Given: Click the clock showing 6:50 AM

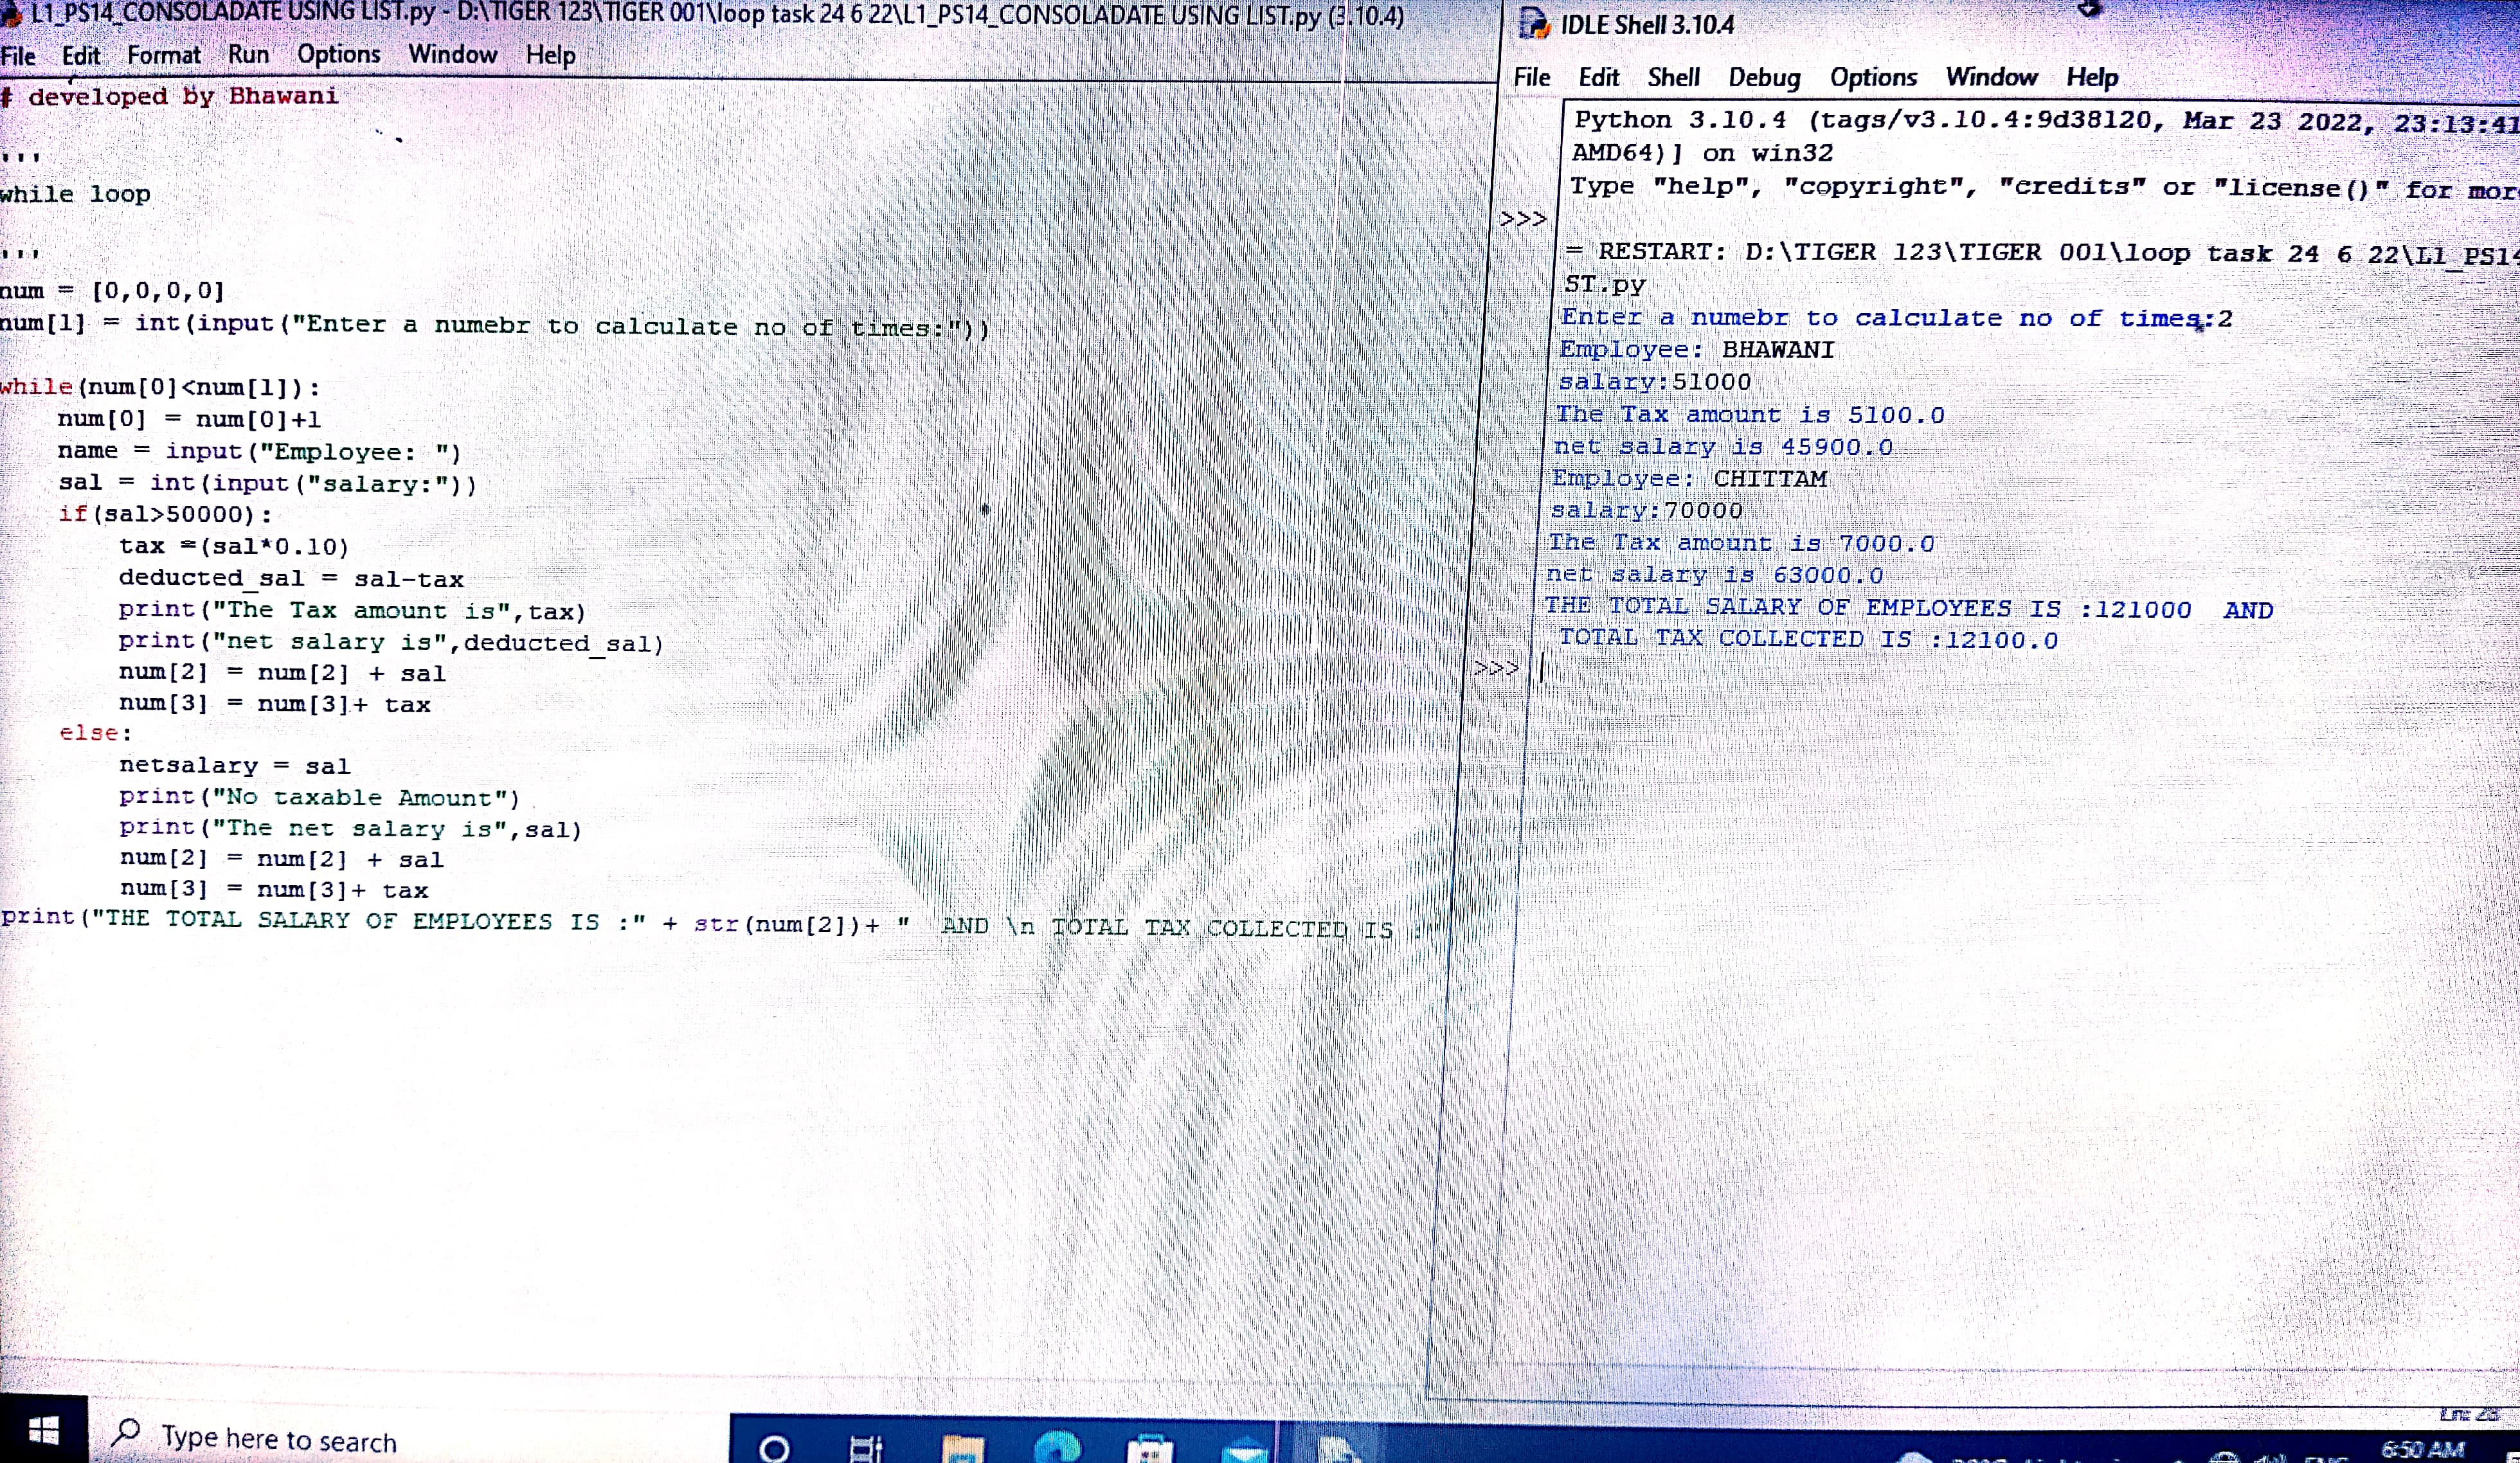Looking at the screenshot, I should 2422,1449.
